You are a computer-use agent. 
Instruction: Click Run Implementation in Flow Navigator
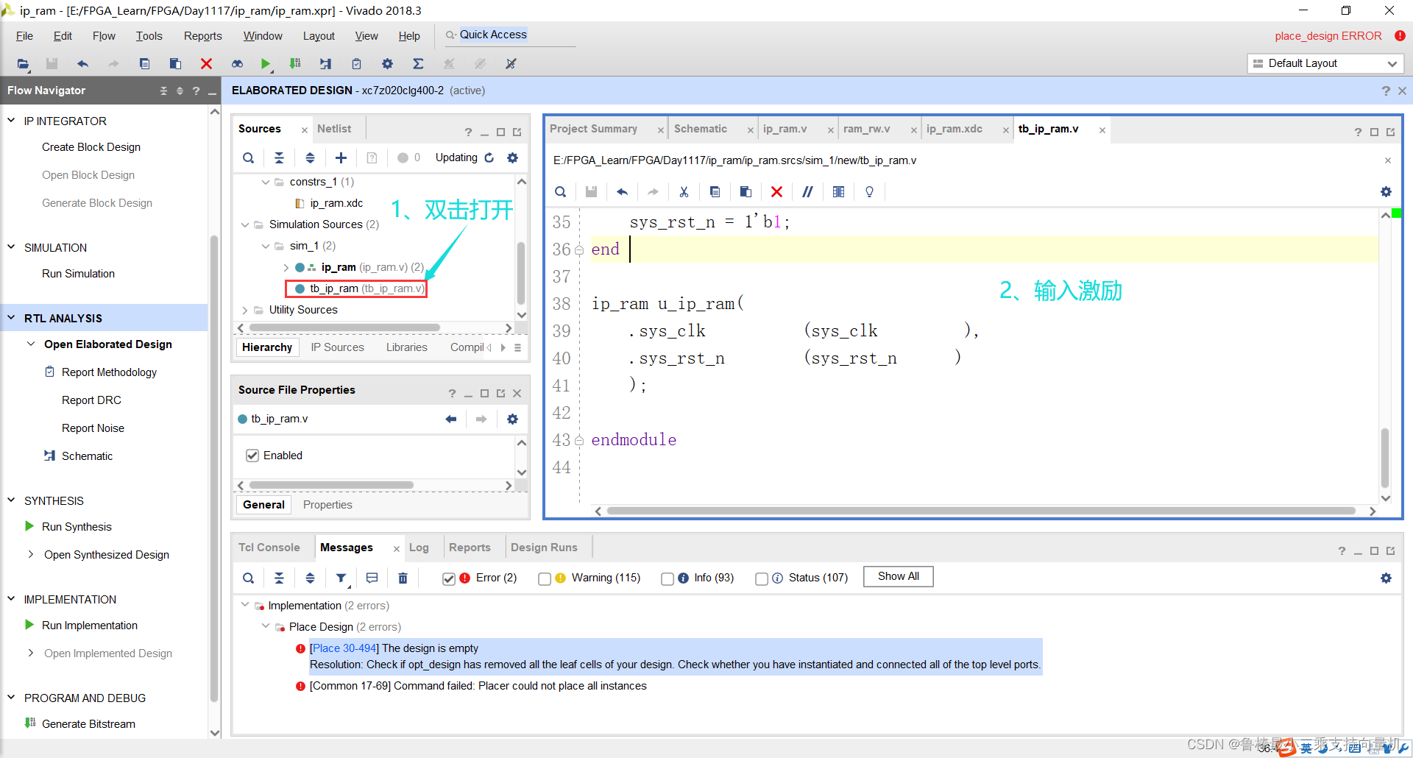click(x=90, y=626)
